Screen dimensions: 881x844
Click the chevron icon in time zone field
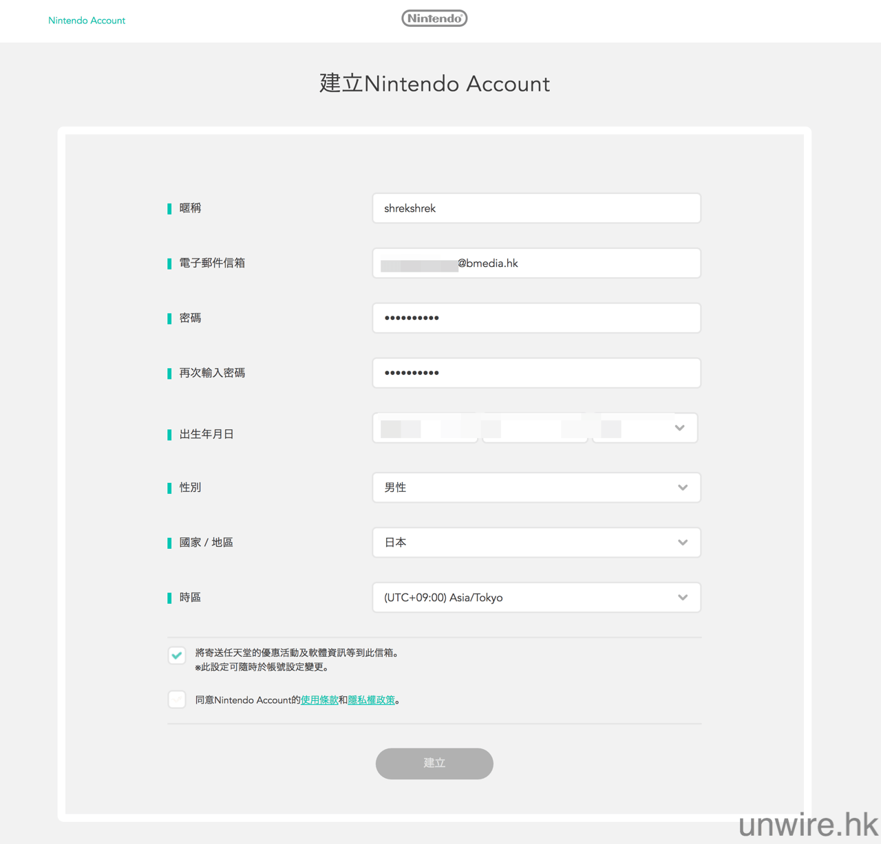pos(683,598)
